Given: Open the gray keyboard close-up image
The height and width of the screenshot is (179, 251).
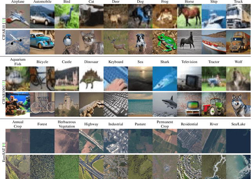Looking at the screenshot, I should point(116,104).
